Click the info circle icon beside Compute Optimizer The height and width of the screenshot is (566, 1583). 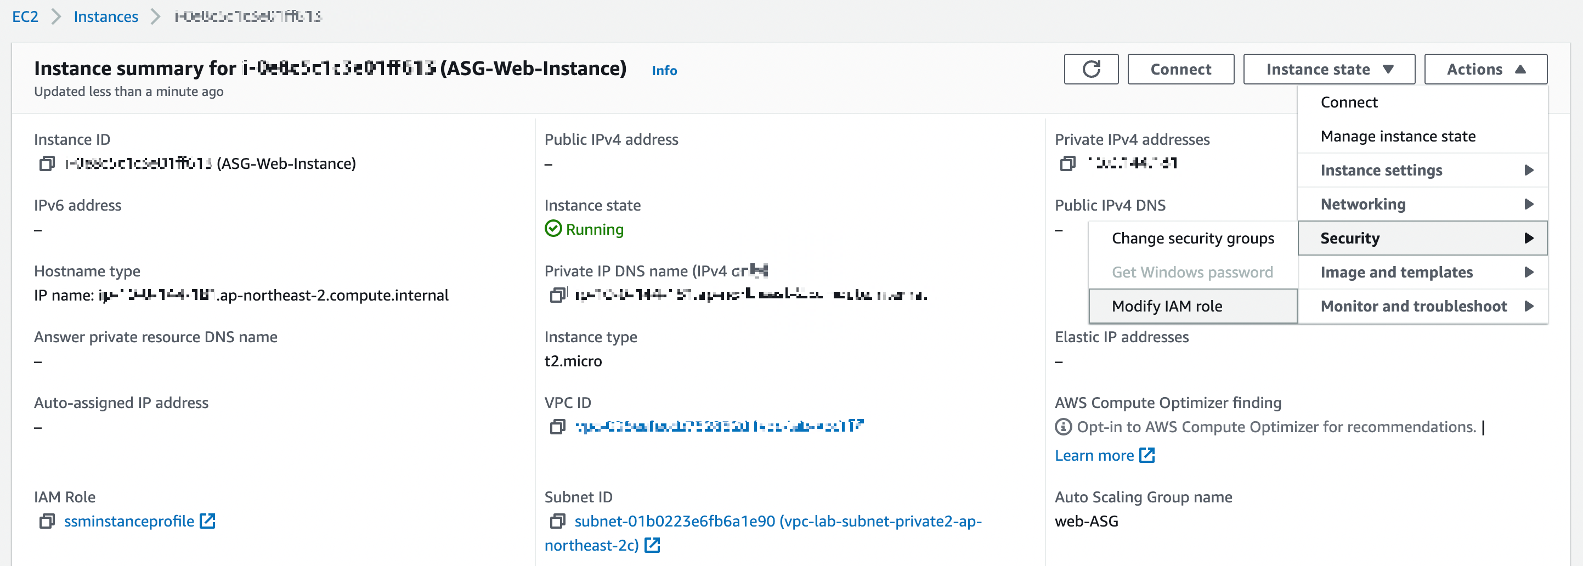pyautogui.click(x=1063, y=427)
